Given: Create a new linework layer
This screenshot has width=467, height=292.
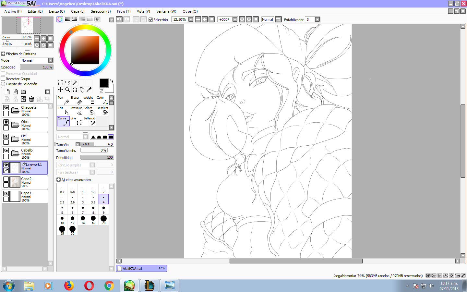Looking at the screenshot, I should pos(15,92).
